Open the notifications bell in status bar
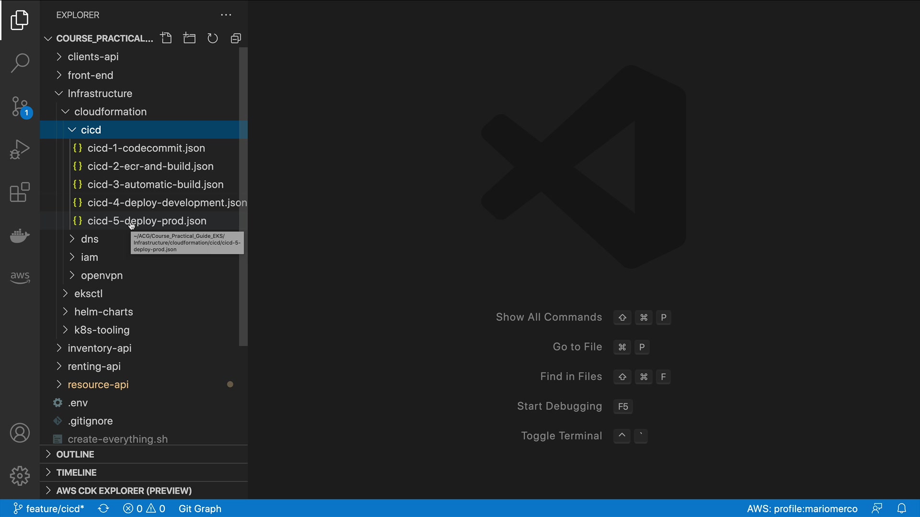 point(901,508)
